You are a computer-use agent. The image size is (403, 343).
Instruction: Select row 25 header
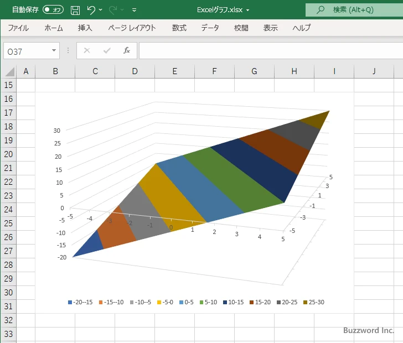(x=8, y=224)
